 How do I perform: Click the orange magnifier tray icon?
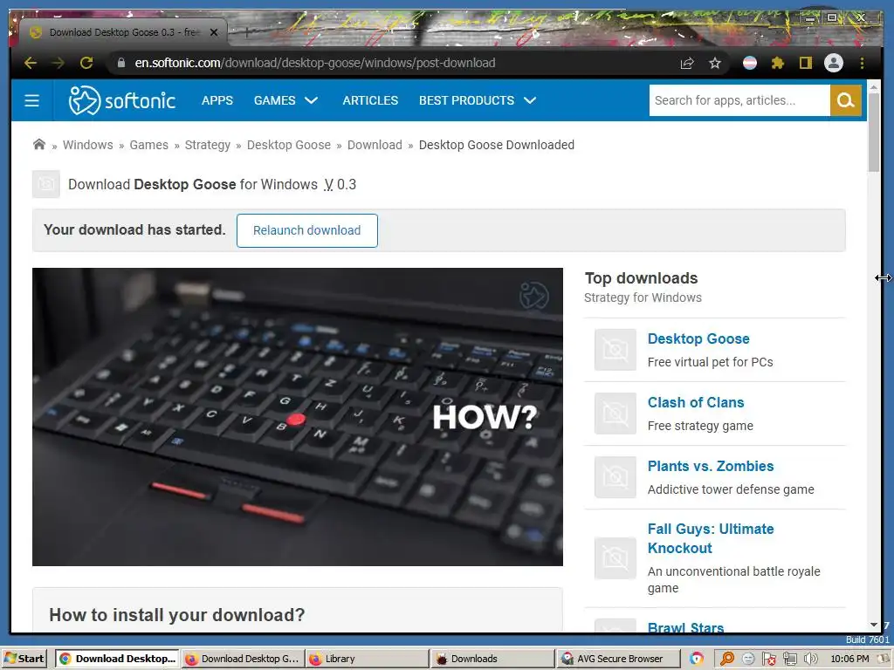(727, 659)
